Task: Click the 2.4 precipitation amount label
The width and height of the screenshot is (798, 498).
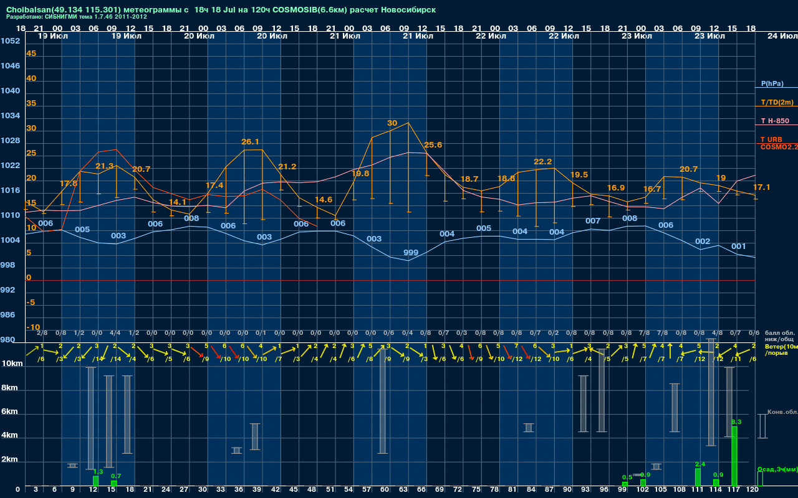Action: [x=700, y=464]
